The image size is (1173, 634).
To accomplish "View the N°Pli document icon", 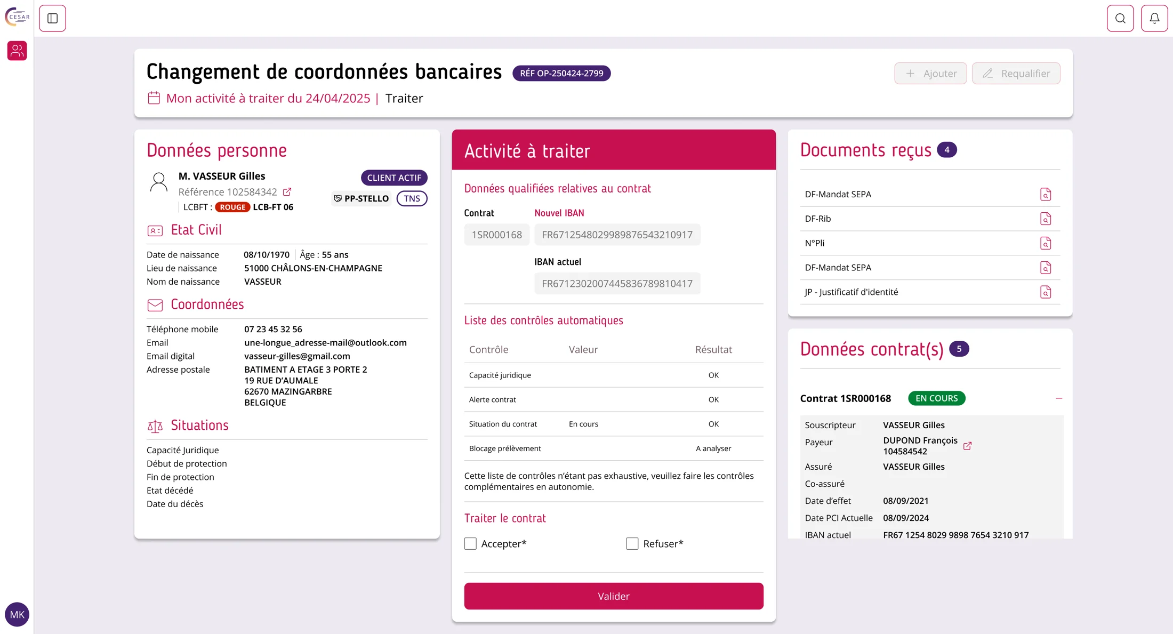I will coord(1046,243).
